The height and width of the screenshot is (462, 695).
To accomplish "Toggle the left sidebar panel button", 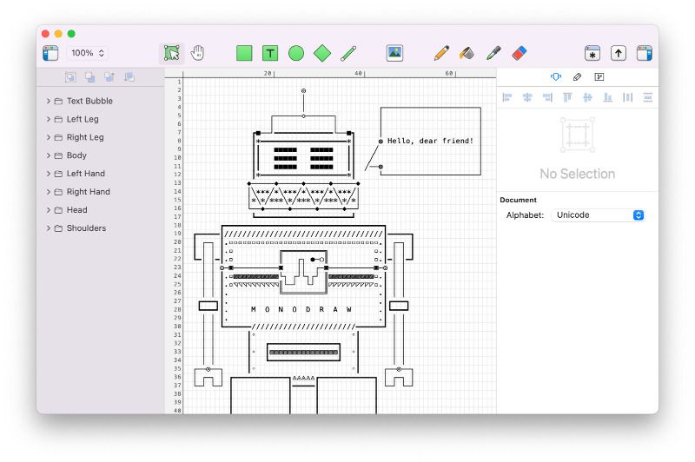I will (50, 53).
